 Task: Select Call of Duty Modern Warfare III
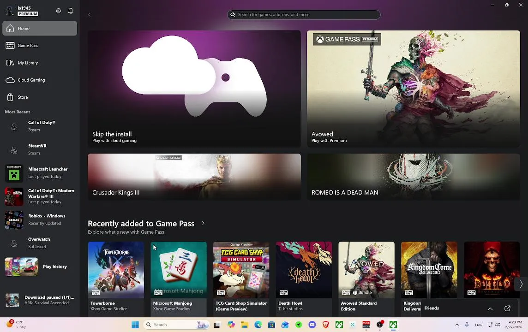click(40, 196)
